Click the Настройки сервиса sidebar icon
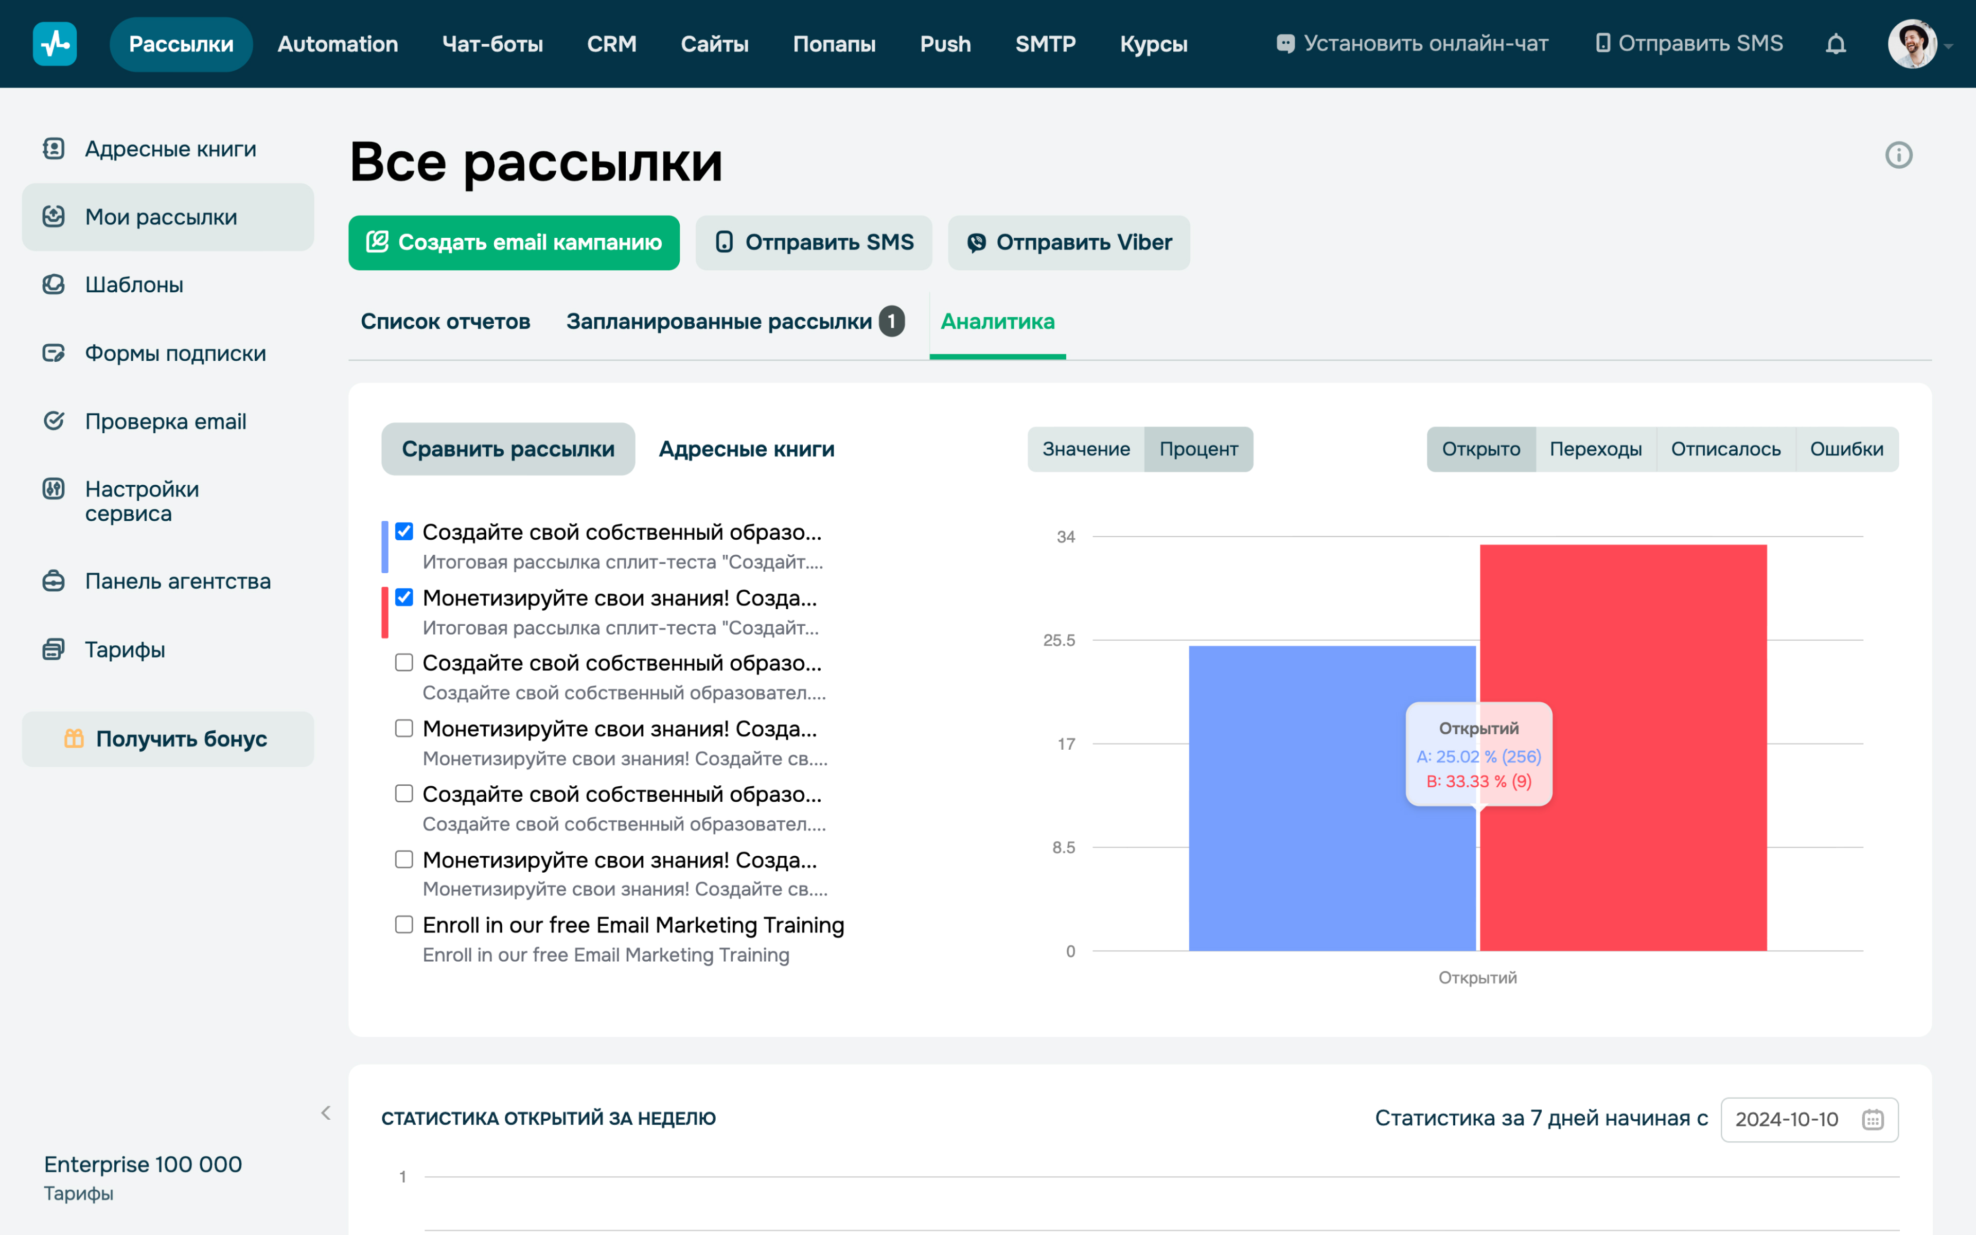1976x1235 pixels. tap(54, 488)
